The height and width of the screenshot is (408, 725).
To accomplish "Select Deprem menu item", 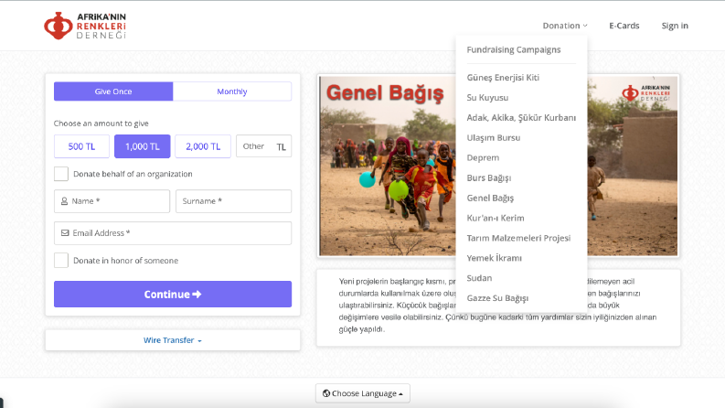I will point(483,157).
